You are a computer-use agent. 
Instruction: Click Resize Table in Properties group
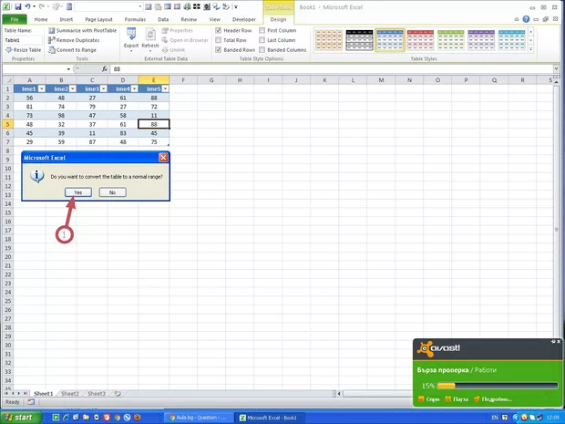23,50
